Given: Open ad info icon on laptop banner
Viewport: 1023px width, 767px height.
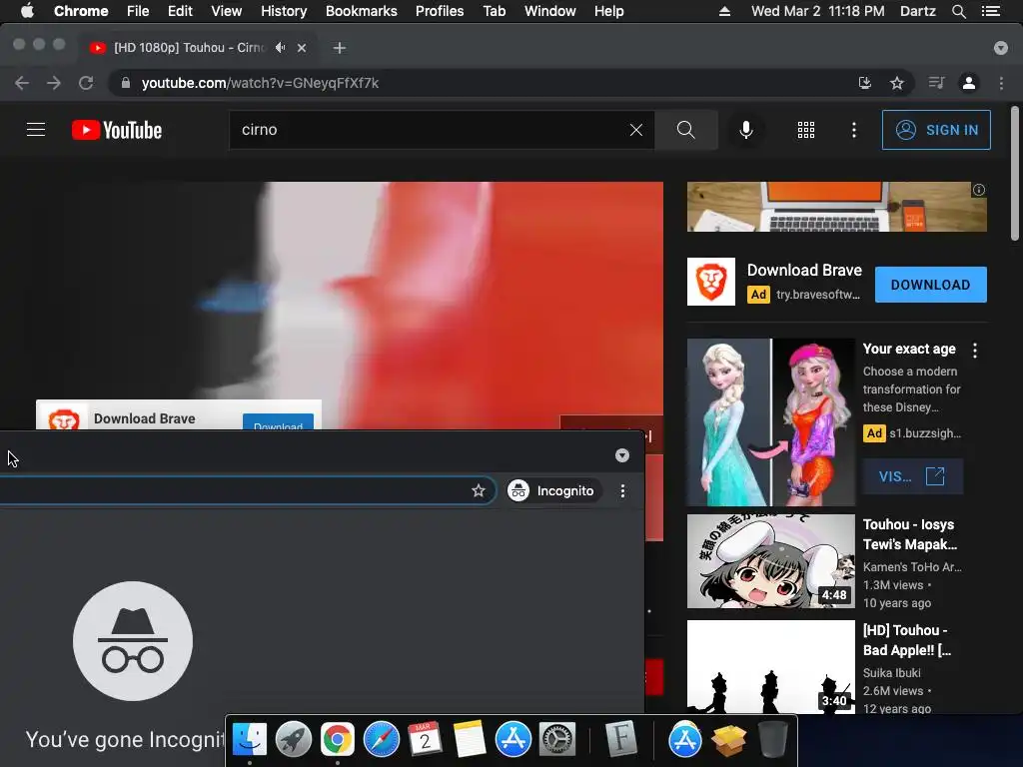Looking at the screenshot, I should [979, 190].
